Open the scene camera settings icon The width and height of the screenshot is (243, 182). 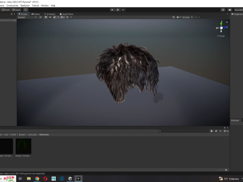point(178,17)
